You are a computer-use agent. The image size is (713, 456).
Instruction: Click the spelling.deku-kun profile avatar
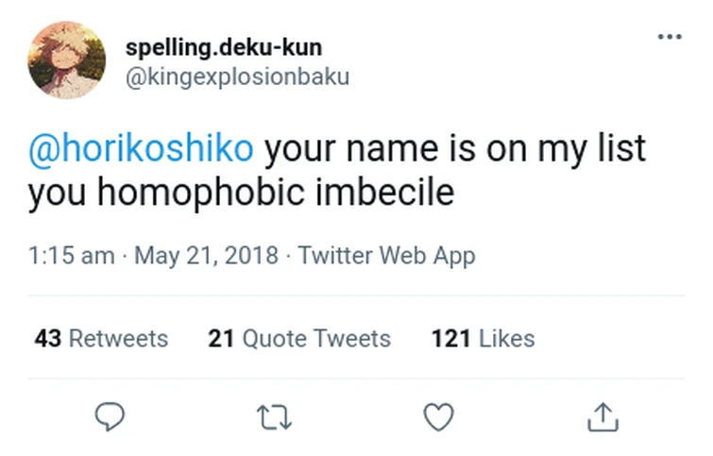(x=67, y=60)
